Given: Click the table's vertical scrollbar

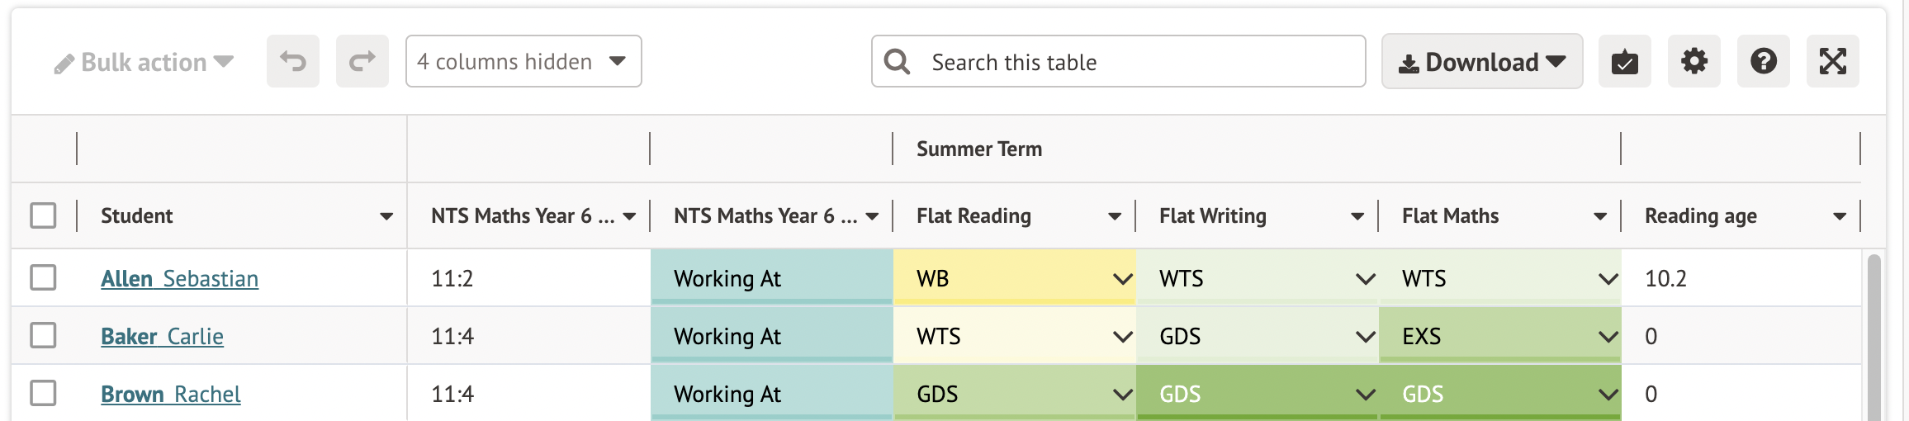Looking at the screenshot, I should pyautogui.click(x=1873, y=338).
